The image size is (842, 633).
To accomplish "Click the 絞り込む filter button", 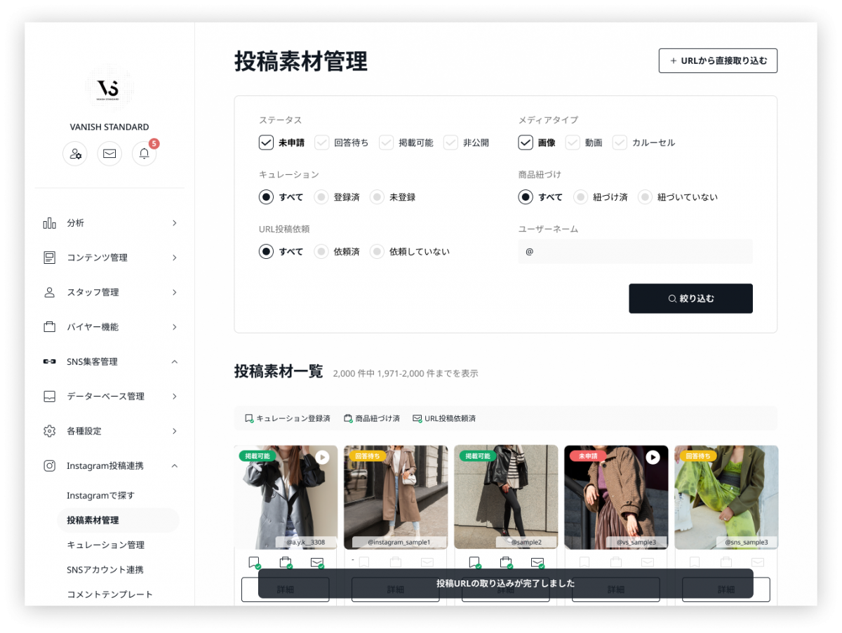I will (x=690, y=298).
